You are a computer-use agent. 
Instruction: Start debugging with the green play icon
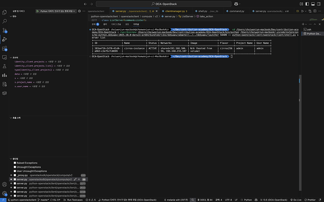tap(38, 11)
